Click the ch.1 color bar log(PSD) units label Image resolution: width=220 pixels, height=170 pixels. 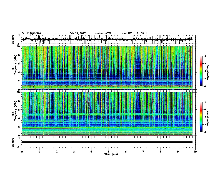[x=208, y=72]
